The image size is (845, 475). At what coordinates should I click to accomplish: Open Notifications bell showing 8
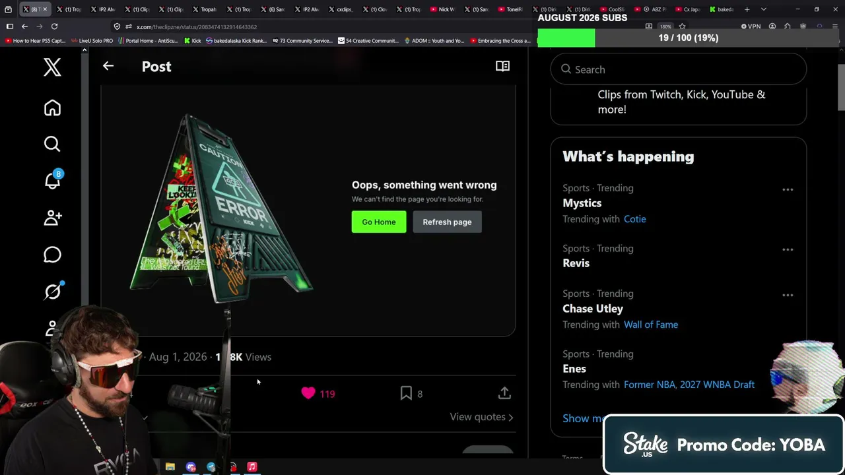[x=53, y=180]
